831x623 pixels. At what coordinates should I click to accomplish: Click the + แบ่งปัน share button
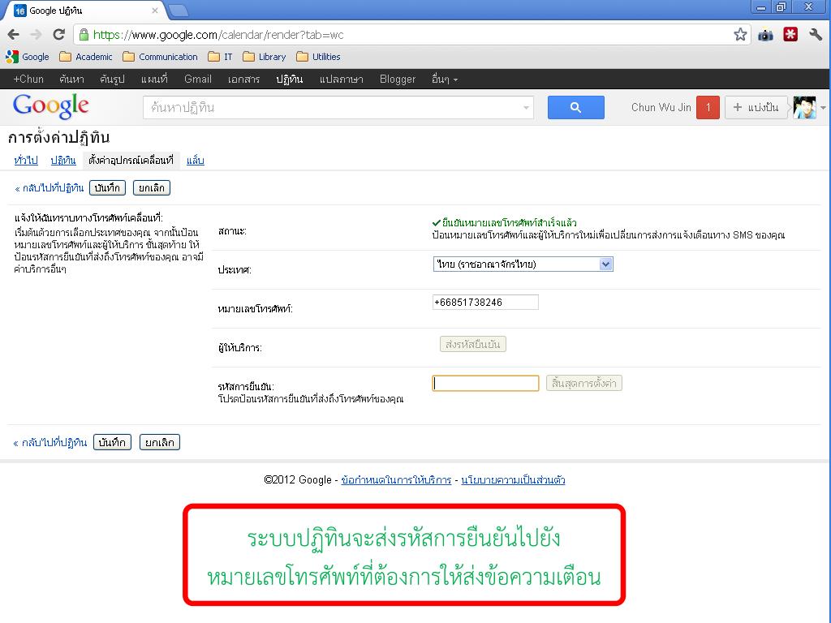click(756, 108)
